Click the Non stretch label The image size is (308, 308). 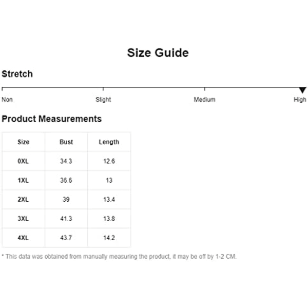(7, 100)
